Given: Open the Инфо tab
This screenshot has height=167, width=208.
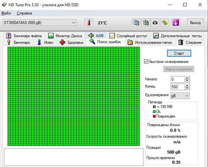Looking at the screenshot, I should click(x=45, y=42).
